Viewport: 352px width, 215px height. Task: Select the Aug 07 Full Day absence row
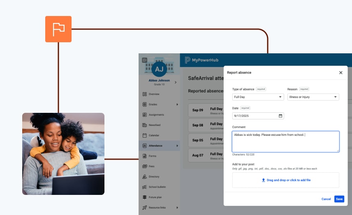pos(206,155)
